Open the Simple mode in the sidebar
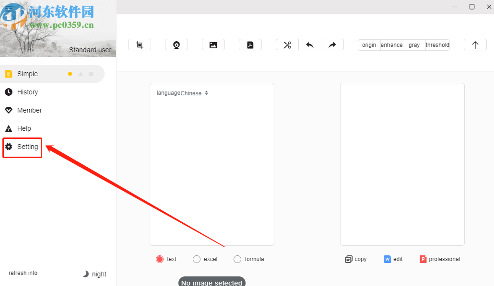Viewport: 494px width, 286px height. pos(52,74)
